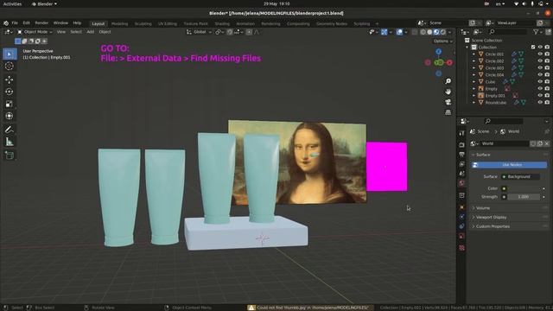This screenshot has height=311, width=553.
Task: Collapse the Collection tree row
Action: click(467, 48)
